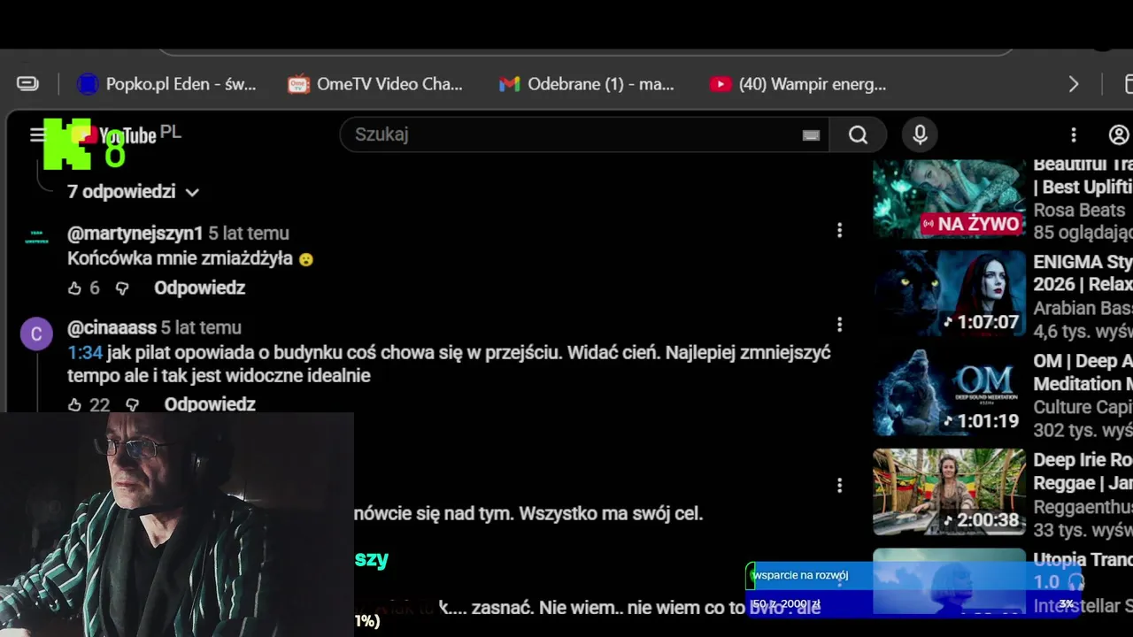Open the 'Beautiful Tra...' video title
The width and height of the screenshot is (1133, 637).
point(1083,175)
